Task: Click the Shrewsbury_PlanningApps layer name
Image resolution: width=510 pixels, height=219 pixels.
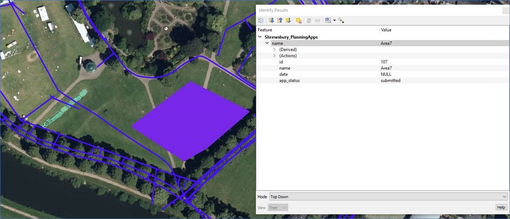Action: (291, 37)
